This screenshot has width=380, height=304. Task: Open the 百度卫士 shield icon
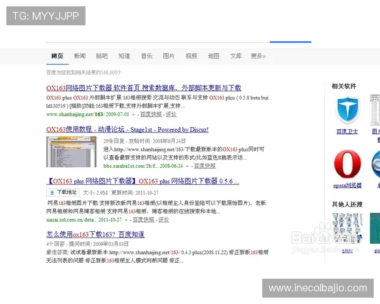point(348,110)
